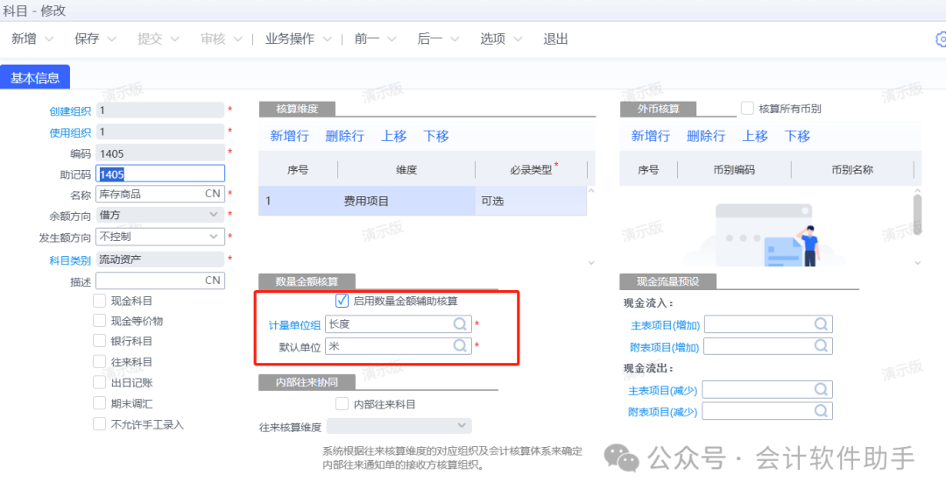Screen dimensions: 946x497
Task: Check the 现金科目 checkbox
Action: tap(100, 301)
